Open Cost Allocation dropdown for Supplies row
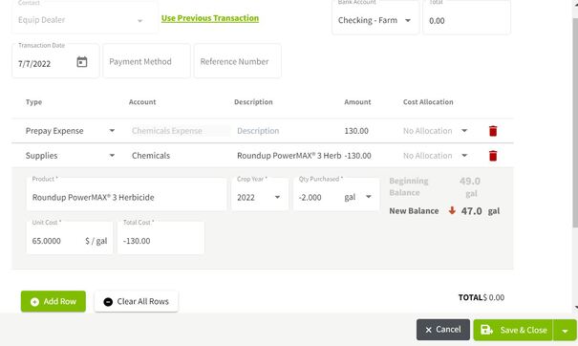The height and width of the screenshot is (346, 578). pyautogui.click(x=464, y=155)
